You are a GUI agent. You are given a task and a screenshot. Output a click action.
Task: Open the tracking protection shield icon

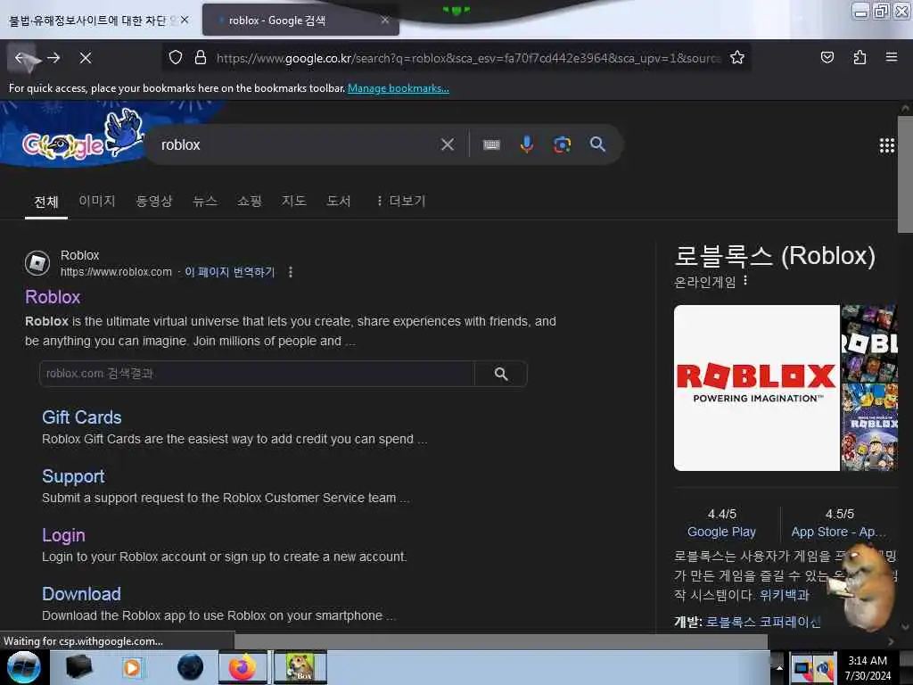coord(176,57)
